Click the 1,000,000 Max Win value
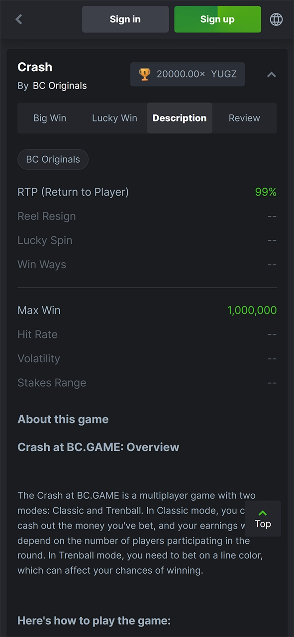 [251, 310]
